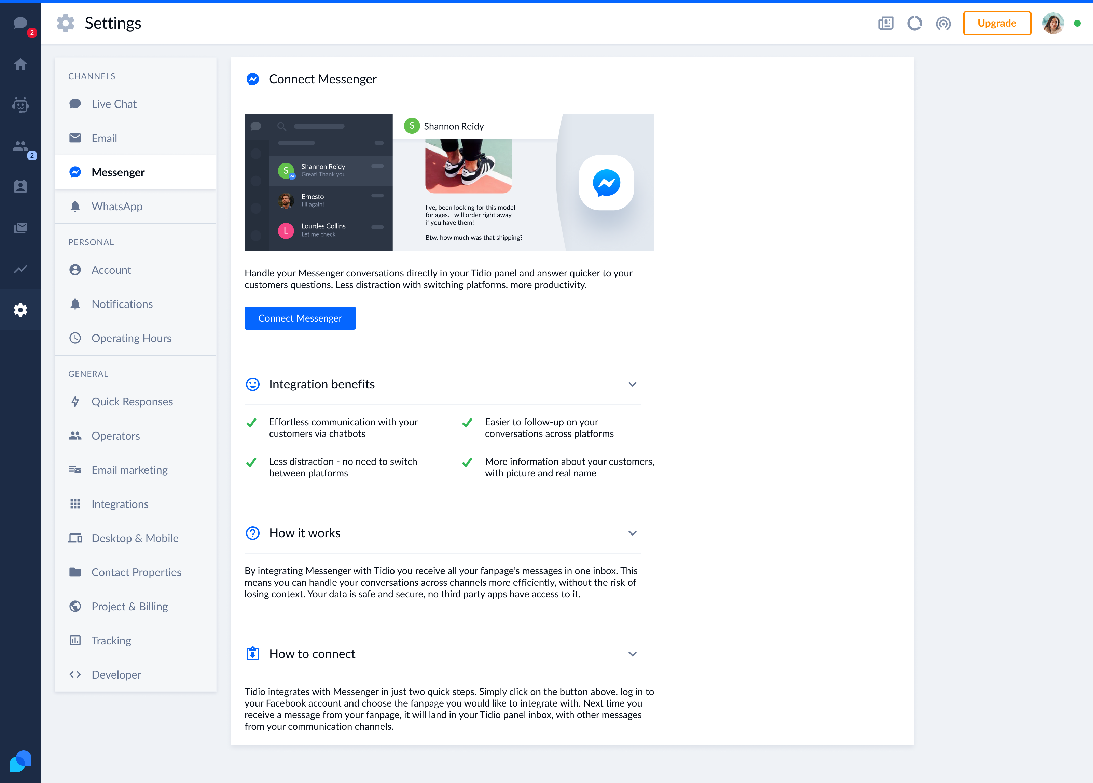This screenshot has height=783, width=1093.
Task: Click the Messenger preview illustration image
Action: point(449,182)
